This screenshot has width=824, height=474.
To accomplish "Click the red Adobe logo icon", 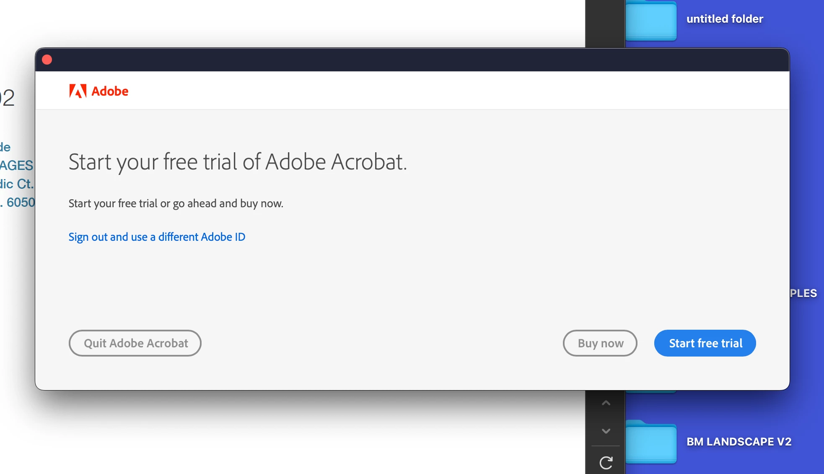I will (78, 91).
